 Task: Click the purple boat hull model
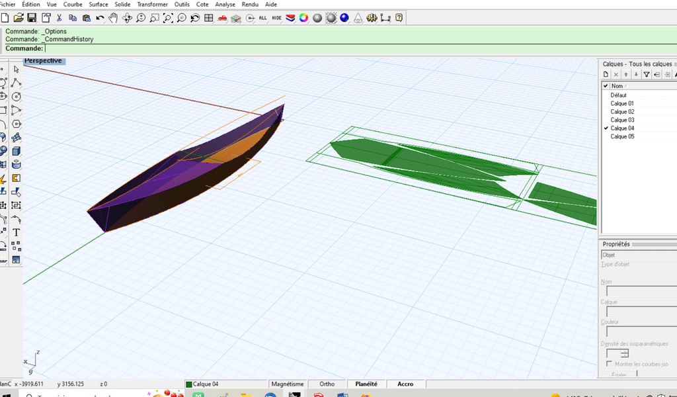pos(186,173)
